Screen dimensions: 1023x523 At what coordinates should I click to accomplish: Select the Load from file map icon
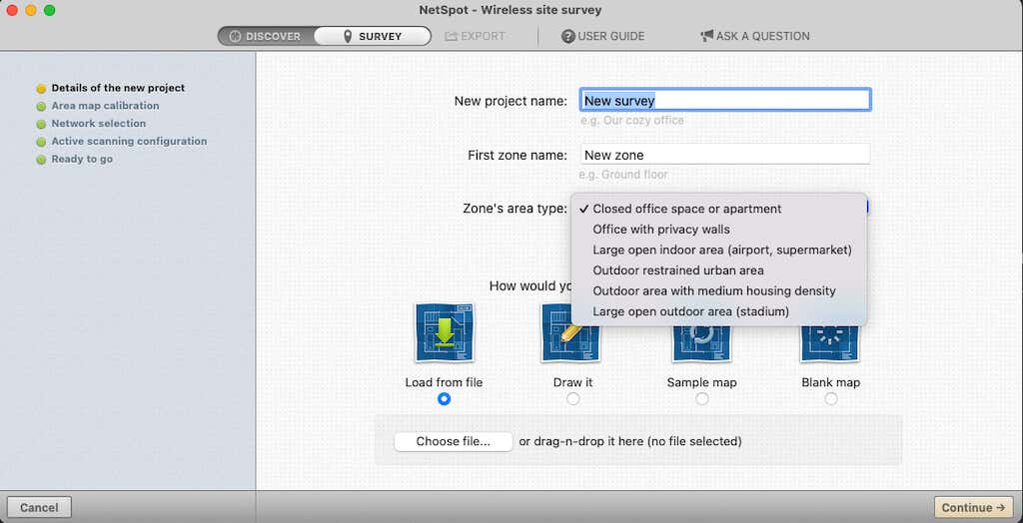click(x=445, y=332)
